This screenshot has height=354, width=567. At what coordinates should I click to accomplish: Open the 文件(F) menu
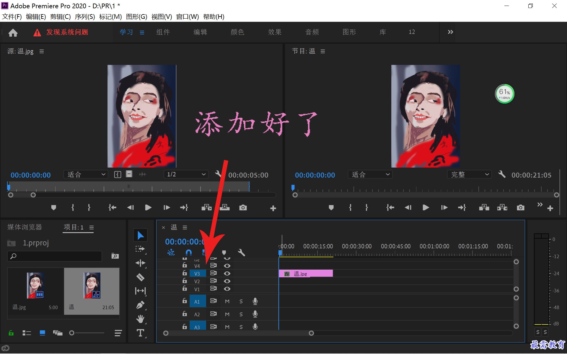(12, 17)
